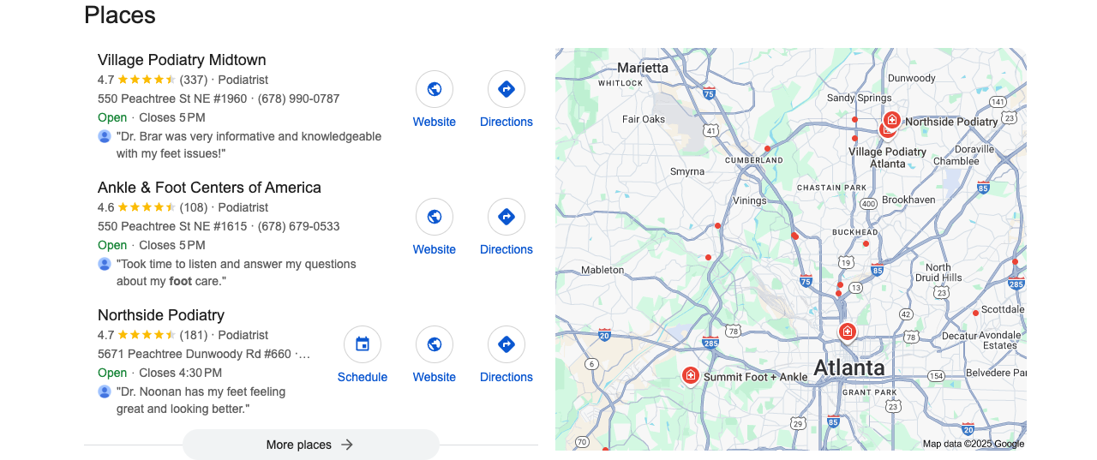Click the Schedule link under Northside Podiatry
This screenshot has height=460, width=1097.
pos(363,377)
